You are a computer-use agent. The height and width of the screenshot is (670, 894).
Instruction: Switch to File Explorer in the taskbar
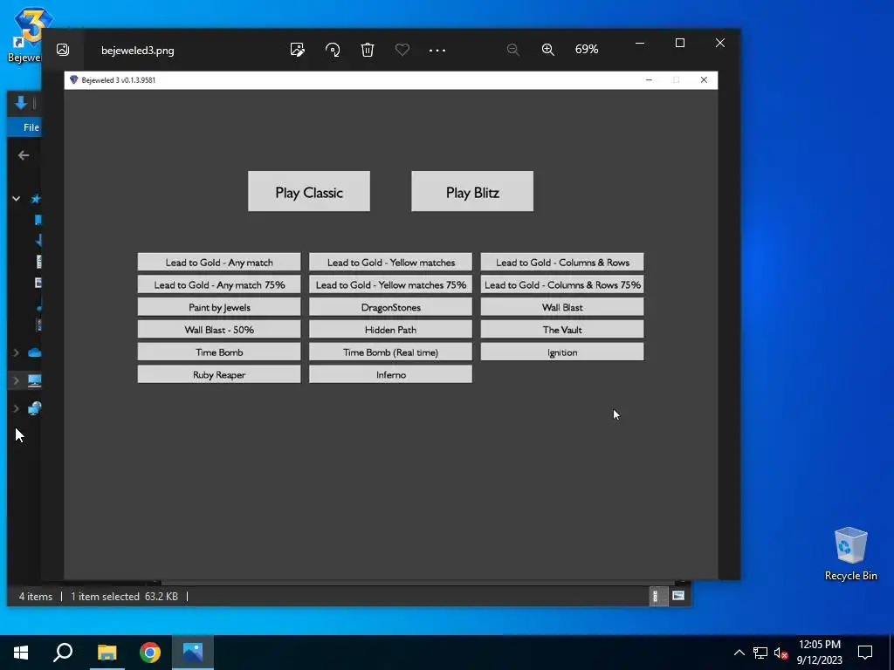click(x=107, y=653)
